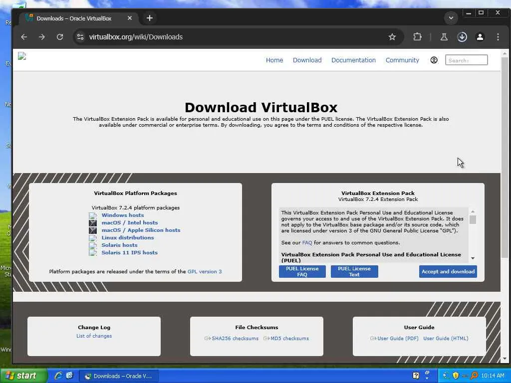The image size is (511, 383).
Task: Click the taskbar help question-mark icon
Action: coord(416,376)
